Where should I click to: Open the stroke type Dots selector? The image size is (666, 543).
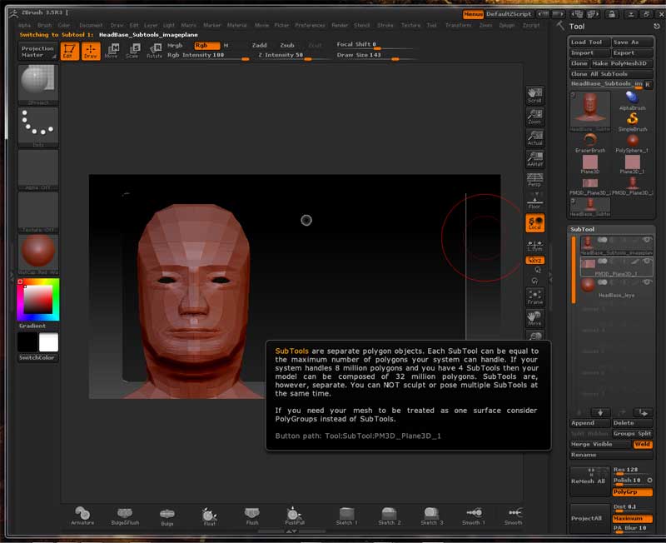click(x=38, y=127)
